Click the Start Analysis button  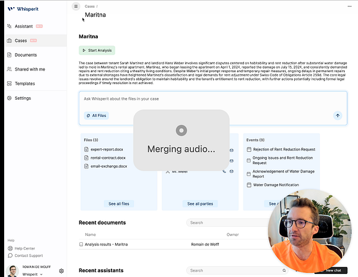(97, 50)
